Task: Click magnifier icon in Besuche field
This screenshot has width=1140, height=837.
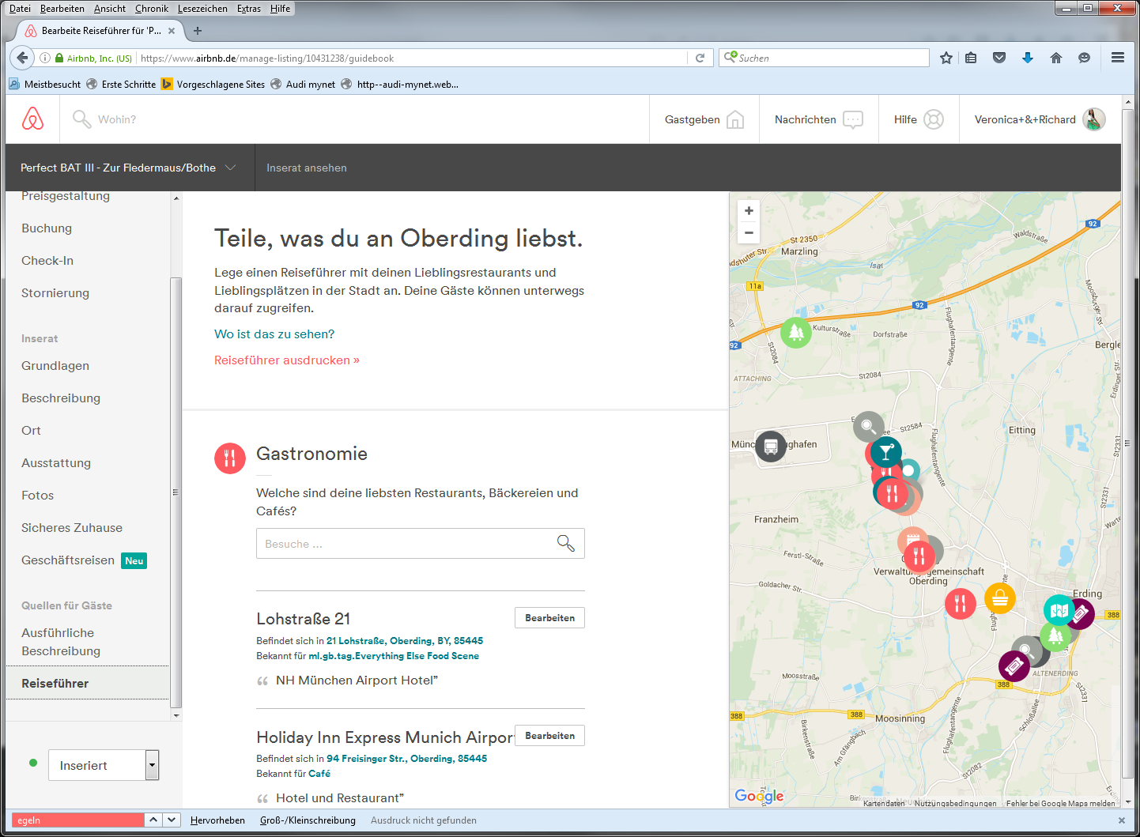Action: pos(565,543)
